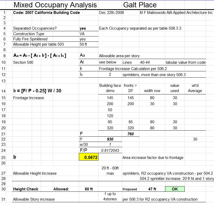This screenshot has width=214, height=203.
Task: Select the title Mixed Occupany Analysis
Action: click(x=55, y=5)
